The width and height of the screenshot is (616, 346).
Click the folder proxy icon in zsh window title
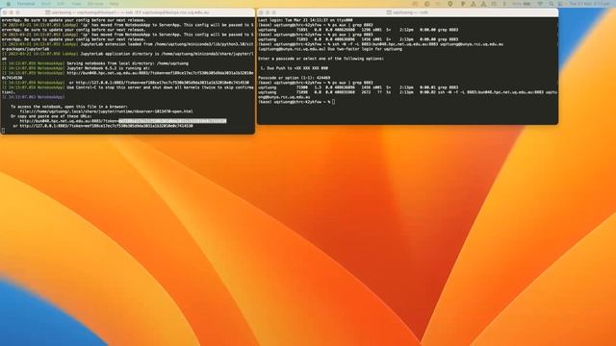pyautogui.click(x=389, y=12)
